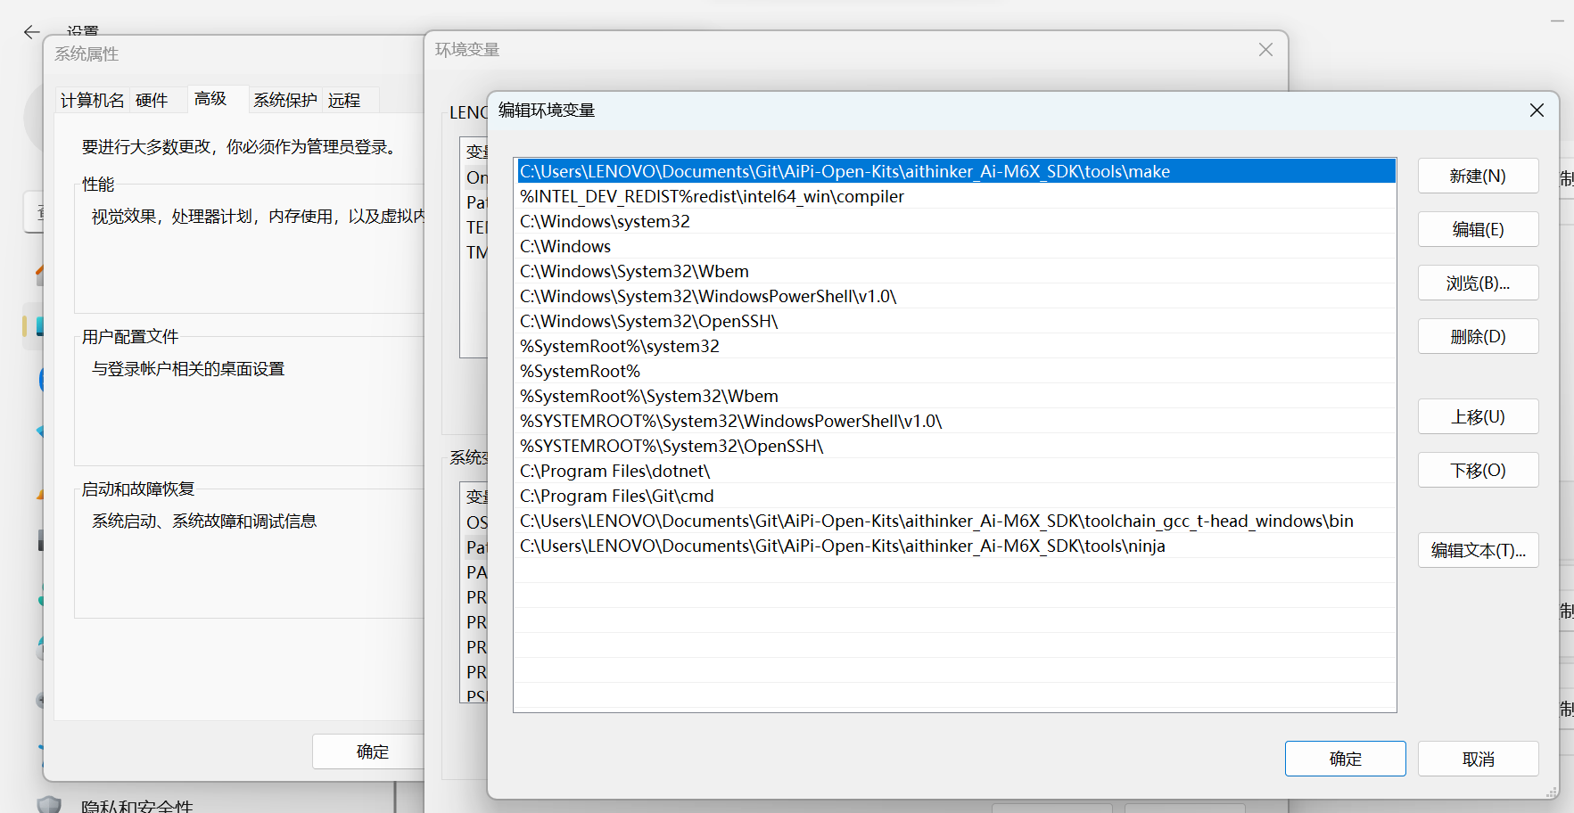The image size is (1574, 813).
Task: Close the 环境变量 window
Action: pyautogui.click(x=1265, y=50)
